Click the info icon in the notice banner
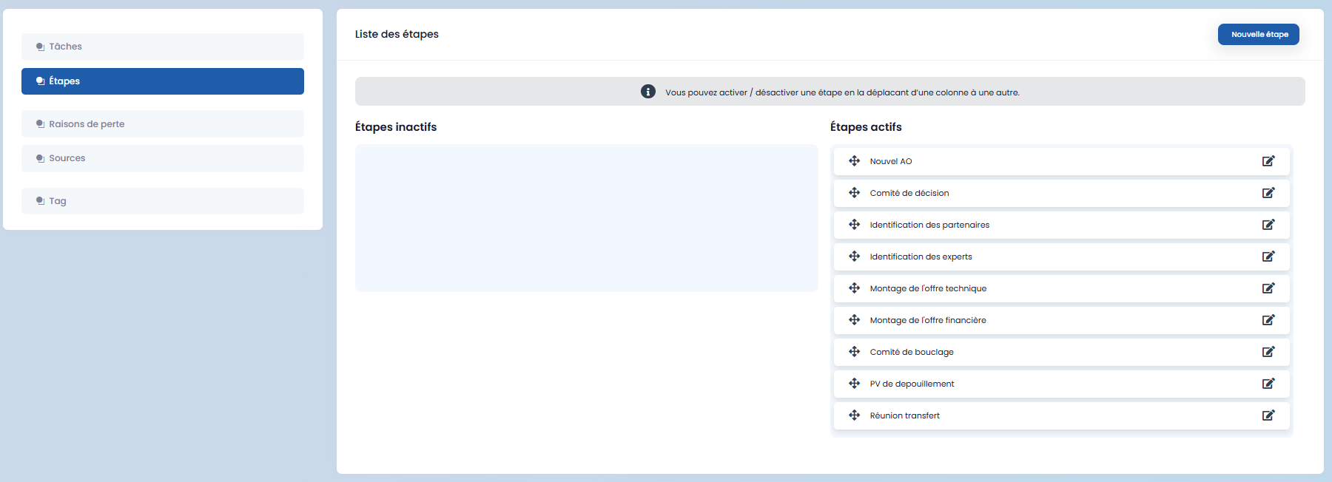Image resolution: width=1332 pixels, height=482 pixels. coord(647,92)
